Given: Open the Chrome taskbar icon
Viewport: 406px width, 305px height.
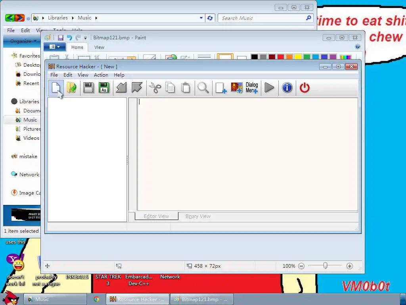Looking at the screenshot, I should click(96, 299).
